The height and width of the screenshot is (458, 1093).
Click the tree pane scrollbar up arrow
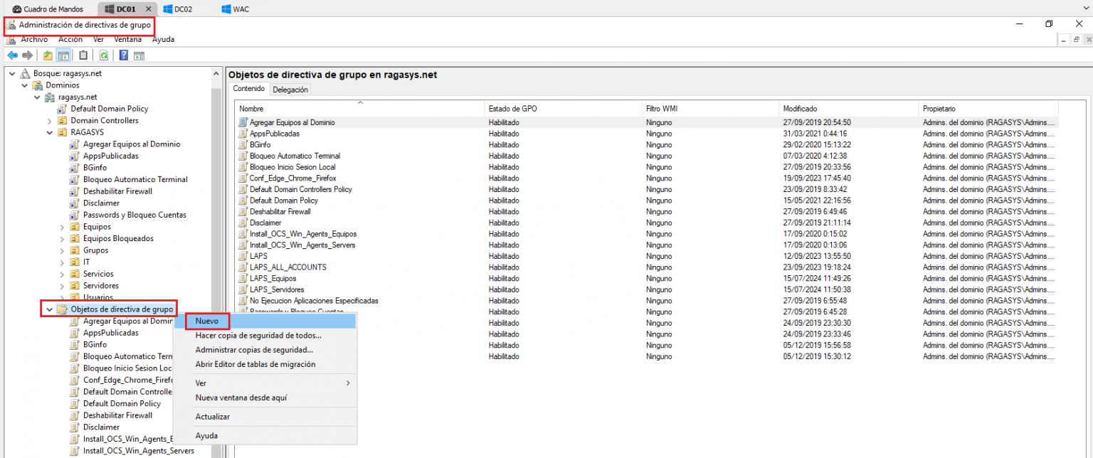coord(216,73)
